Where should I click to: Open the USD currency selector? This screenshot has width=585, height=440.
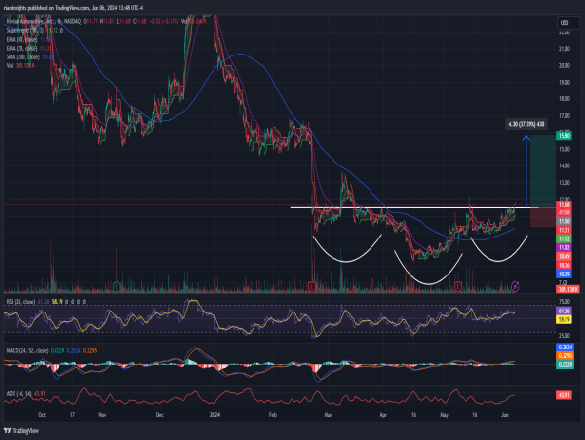click(567, 23)
